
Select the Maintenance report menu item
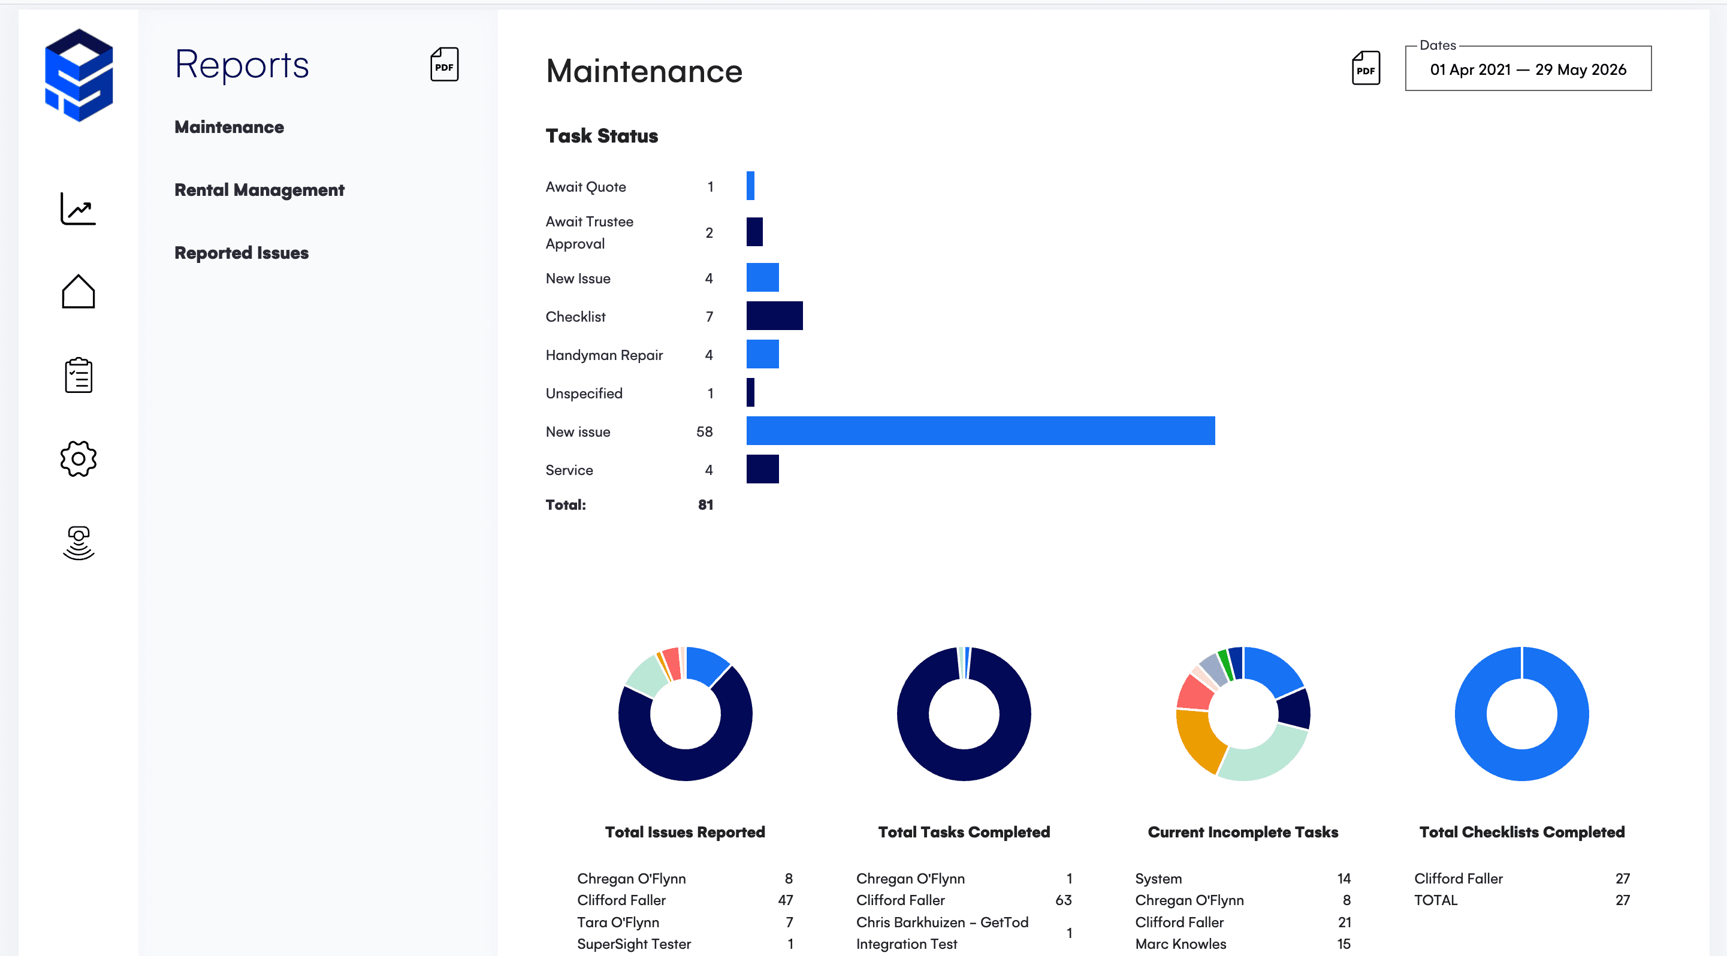[230, 128]
